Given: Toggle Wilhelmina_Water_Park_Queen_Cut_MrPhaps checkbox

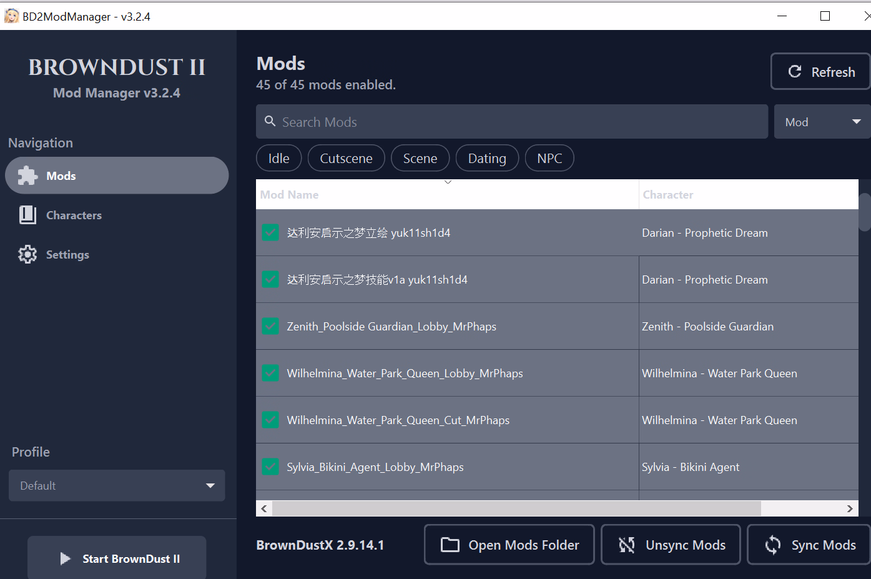Looking at the screenshot, I should click(270, 420).
